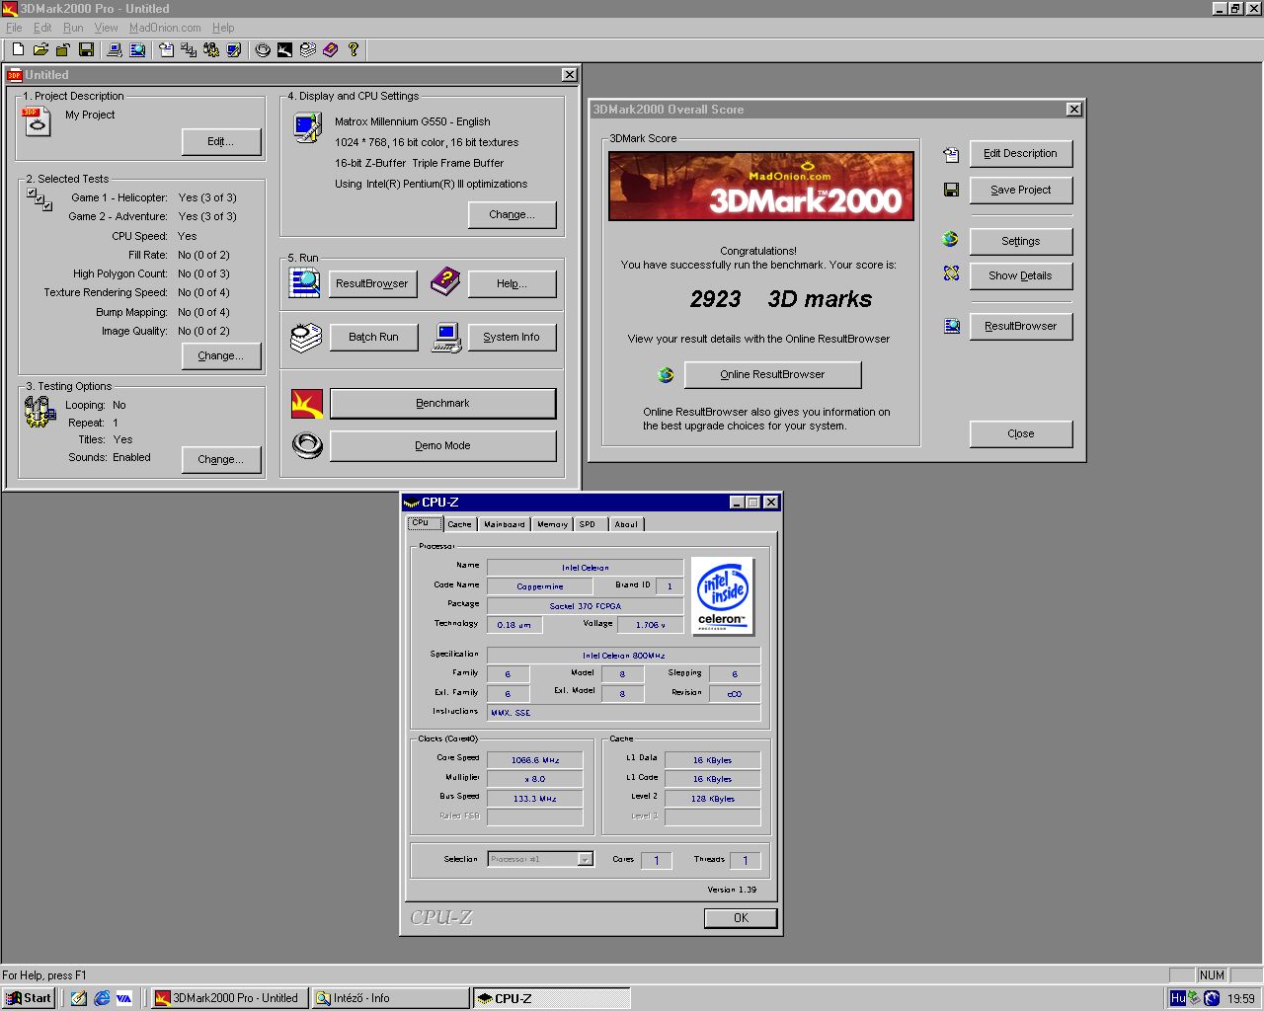The width and height of the screenshot is (1264, 1011).
Task: Click Change... under Display and CPU Settings
Action: (513, 214)
